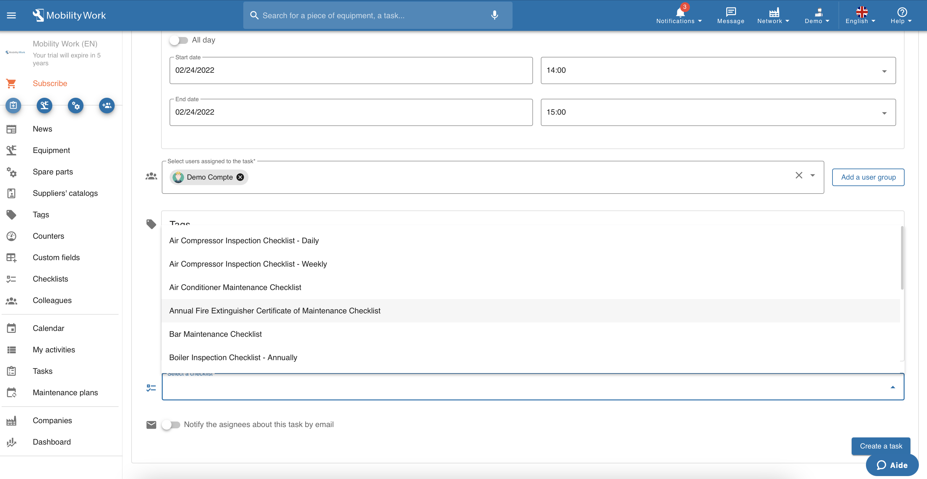Viewport: 927px width, 479px height.
Task: Open Maintenance plans in sidebar
Action: click(x=65, y=393)
